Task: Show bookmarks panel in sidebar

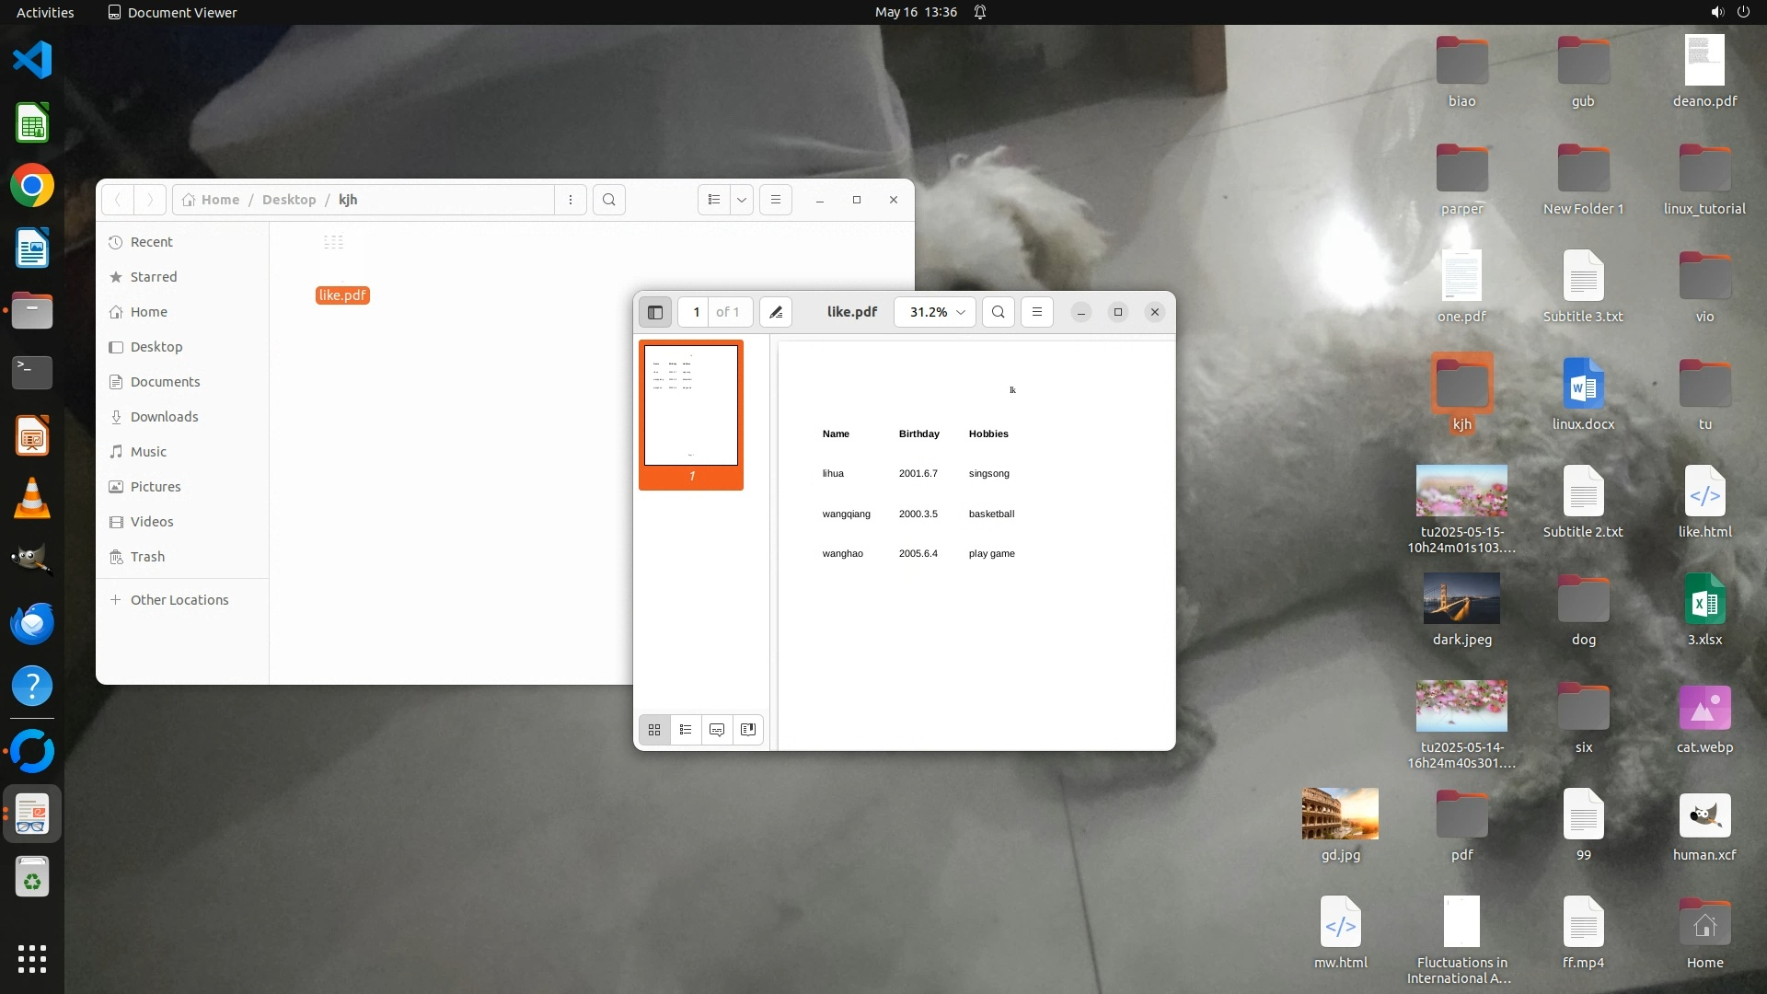Action: 748,730
